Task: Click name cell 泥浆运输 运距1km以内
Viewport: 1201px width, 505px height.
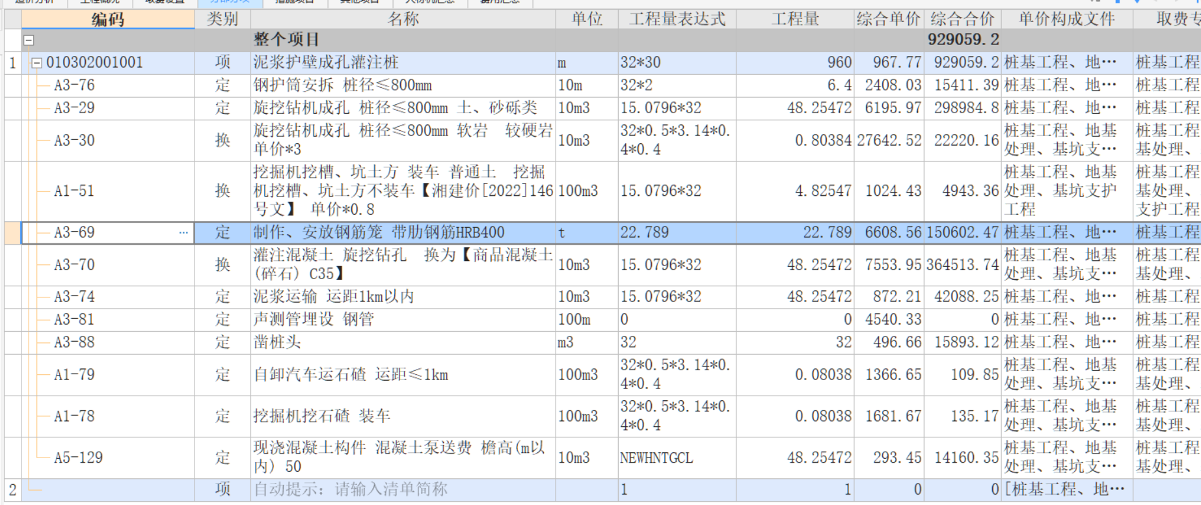Action: point(403,297)
